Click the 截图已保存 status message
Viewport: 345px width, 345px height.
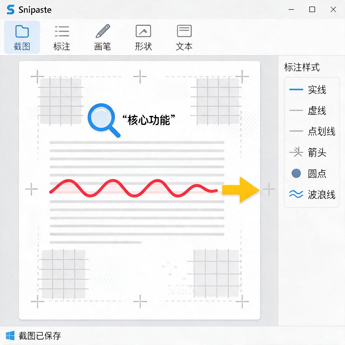(40, 336)
